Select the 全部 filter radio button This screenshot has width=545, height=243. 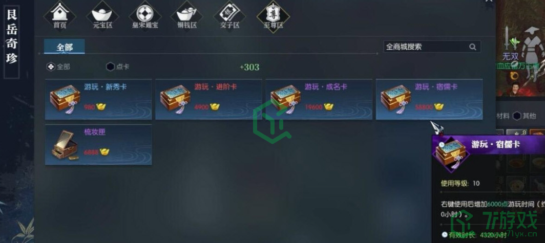point(51,67)
